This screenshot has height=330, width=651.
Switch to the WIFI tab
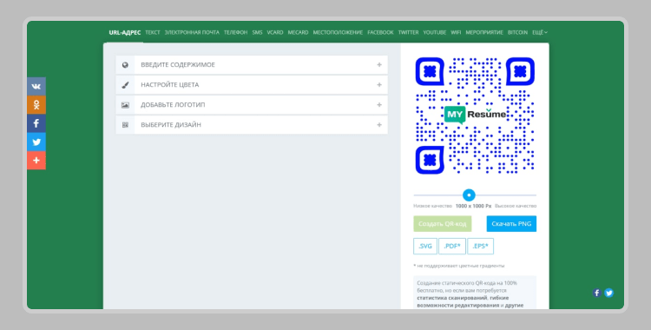coord(456,32)
